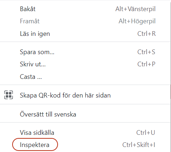Create QR code with Skapa QR-kod entry
171x152 pixels.
(85, 95)
